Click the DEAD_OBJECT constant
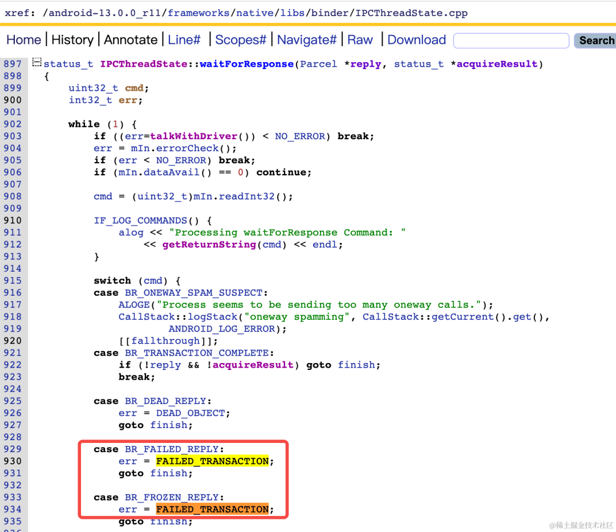This screenshot has width=616, height=532. pos(191,413)
